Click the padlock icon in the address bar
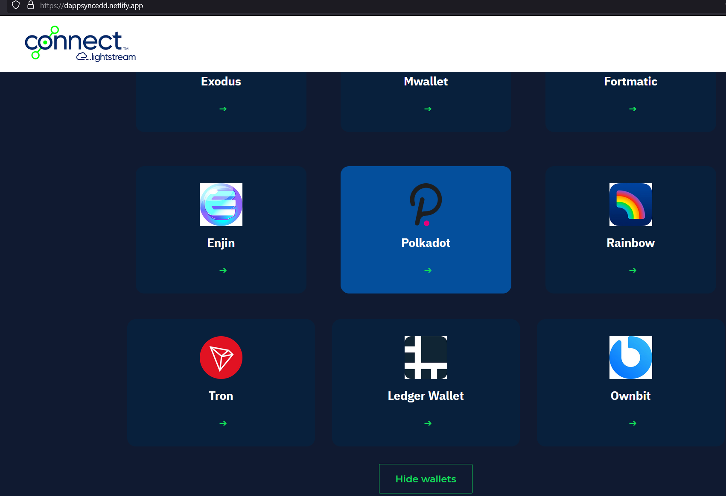 (30, 6)
